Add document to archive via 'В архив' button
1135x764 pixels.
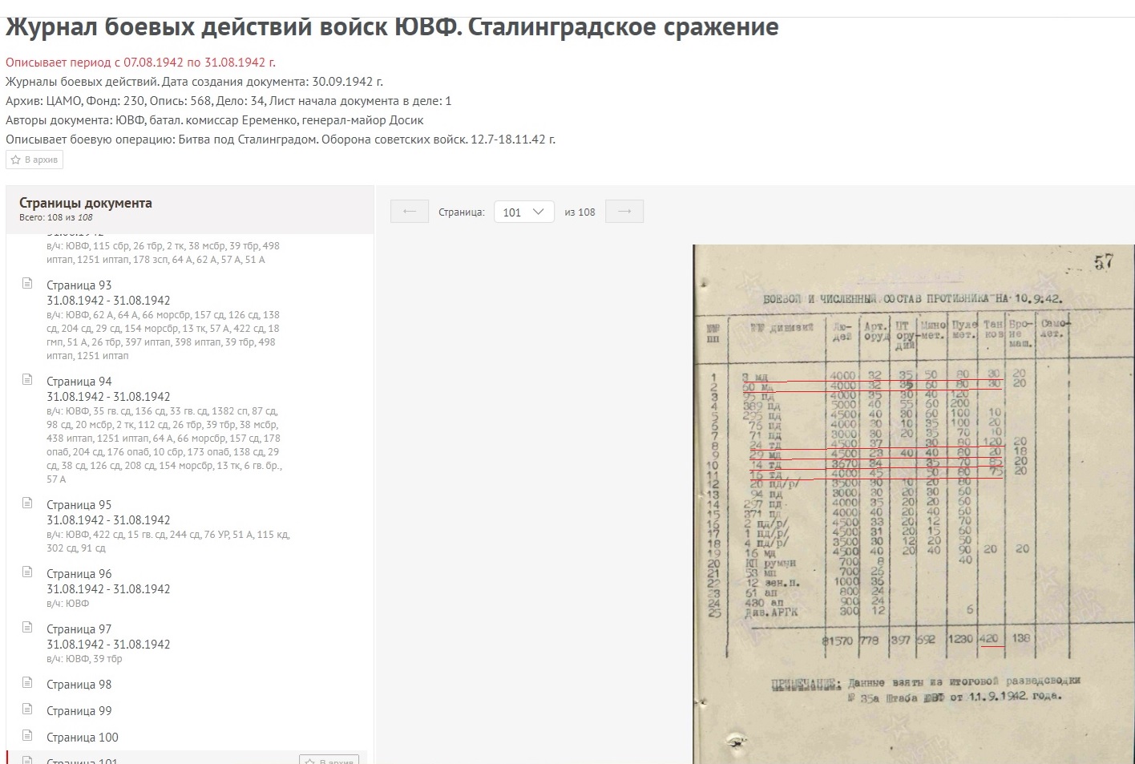pos(34,160)
